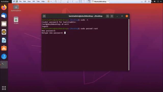The height and width of the screenshot is (92, 163).
Task: Enter VMware full screen mode icon
Action: [80, 2]
